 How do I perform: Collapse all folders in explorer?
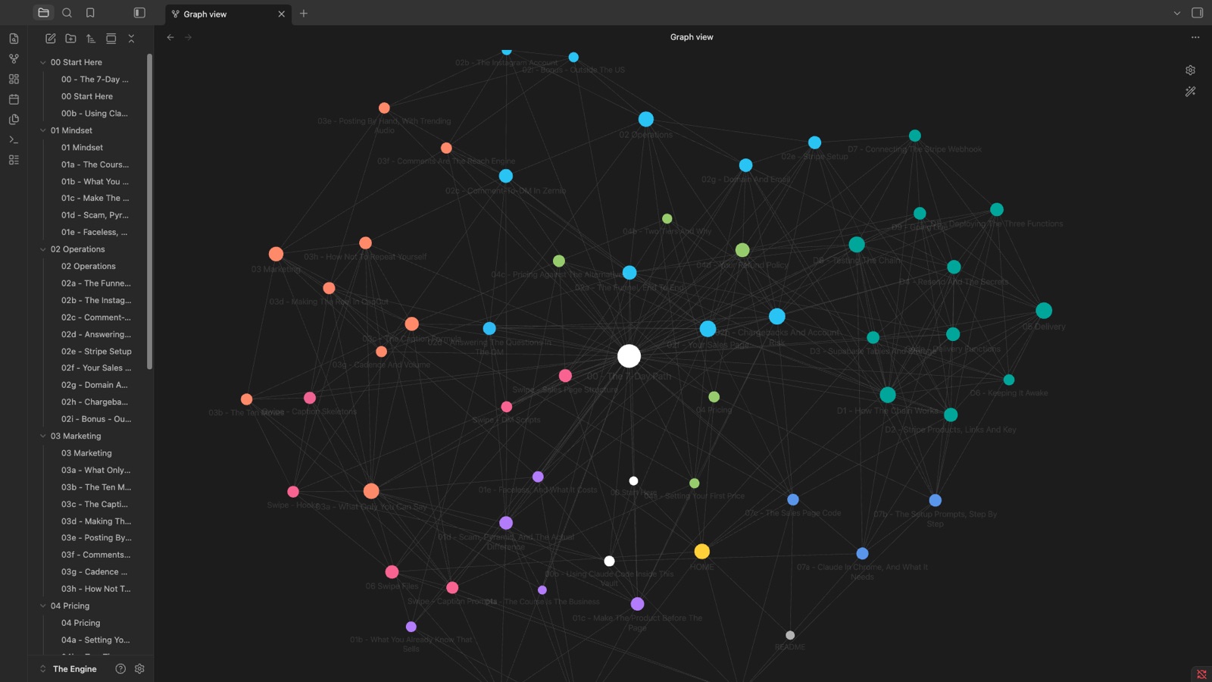click(x=131, y=38)
